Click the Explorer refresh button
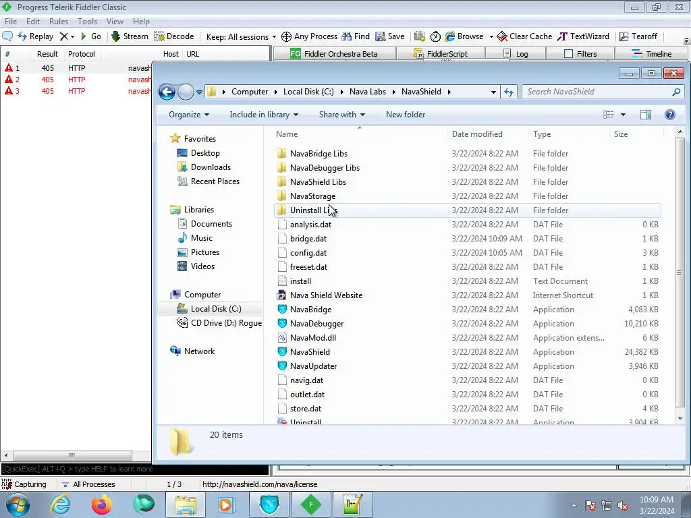 [x=509, y=92]
